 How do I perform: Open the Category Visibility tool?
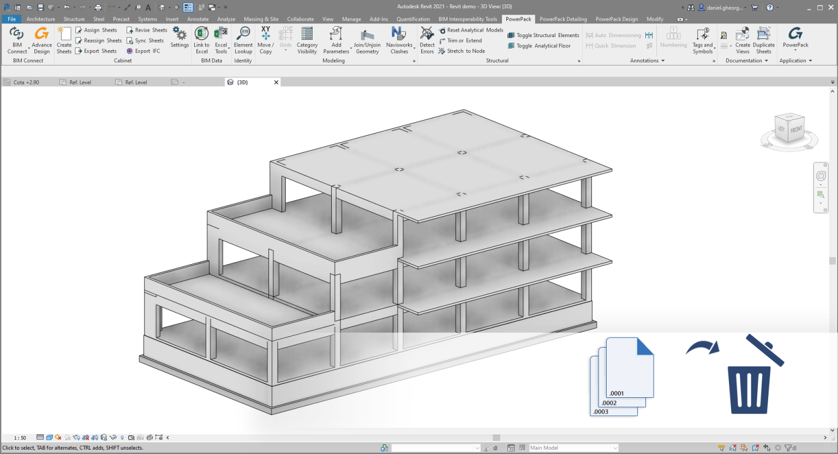click(x=307, y=40)
